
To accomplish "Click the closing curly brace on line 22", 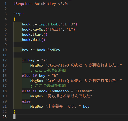I will click(14, 112).
